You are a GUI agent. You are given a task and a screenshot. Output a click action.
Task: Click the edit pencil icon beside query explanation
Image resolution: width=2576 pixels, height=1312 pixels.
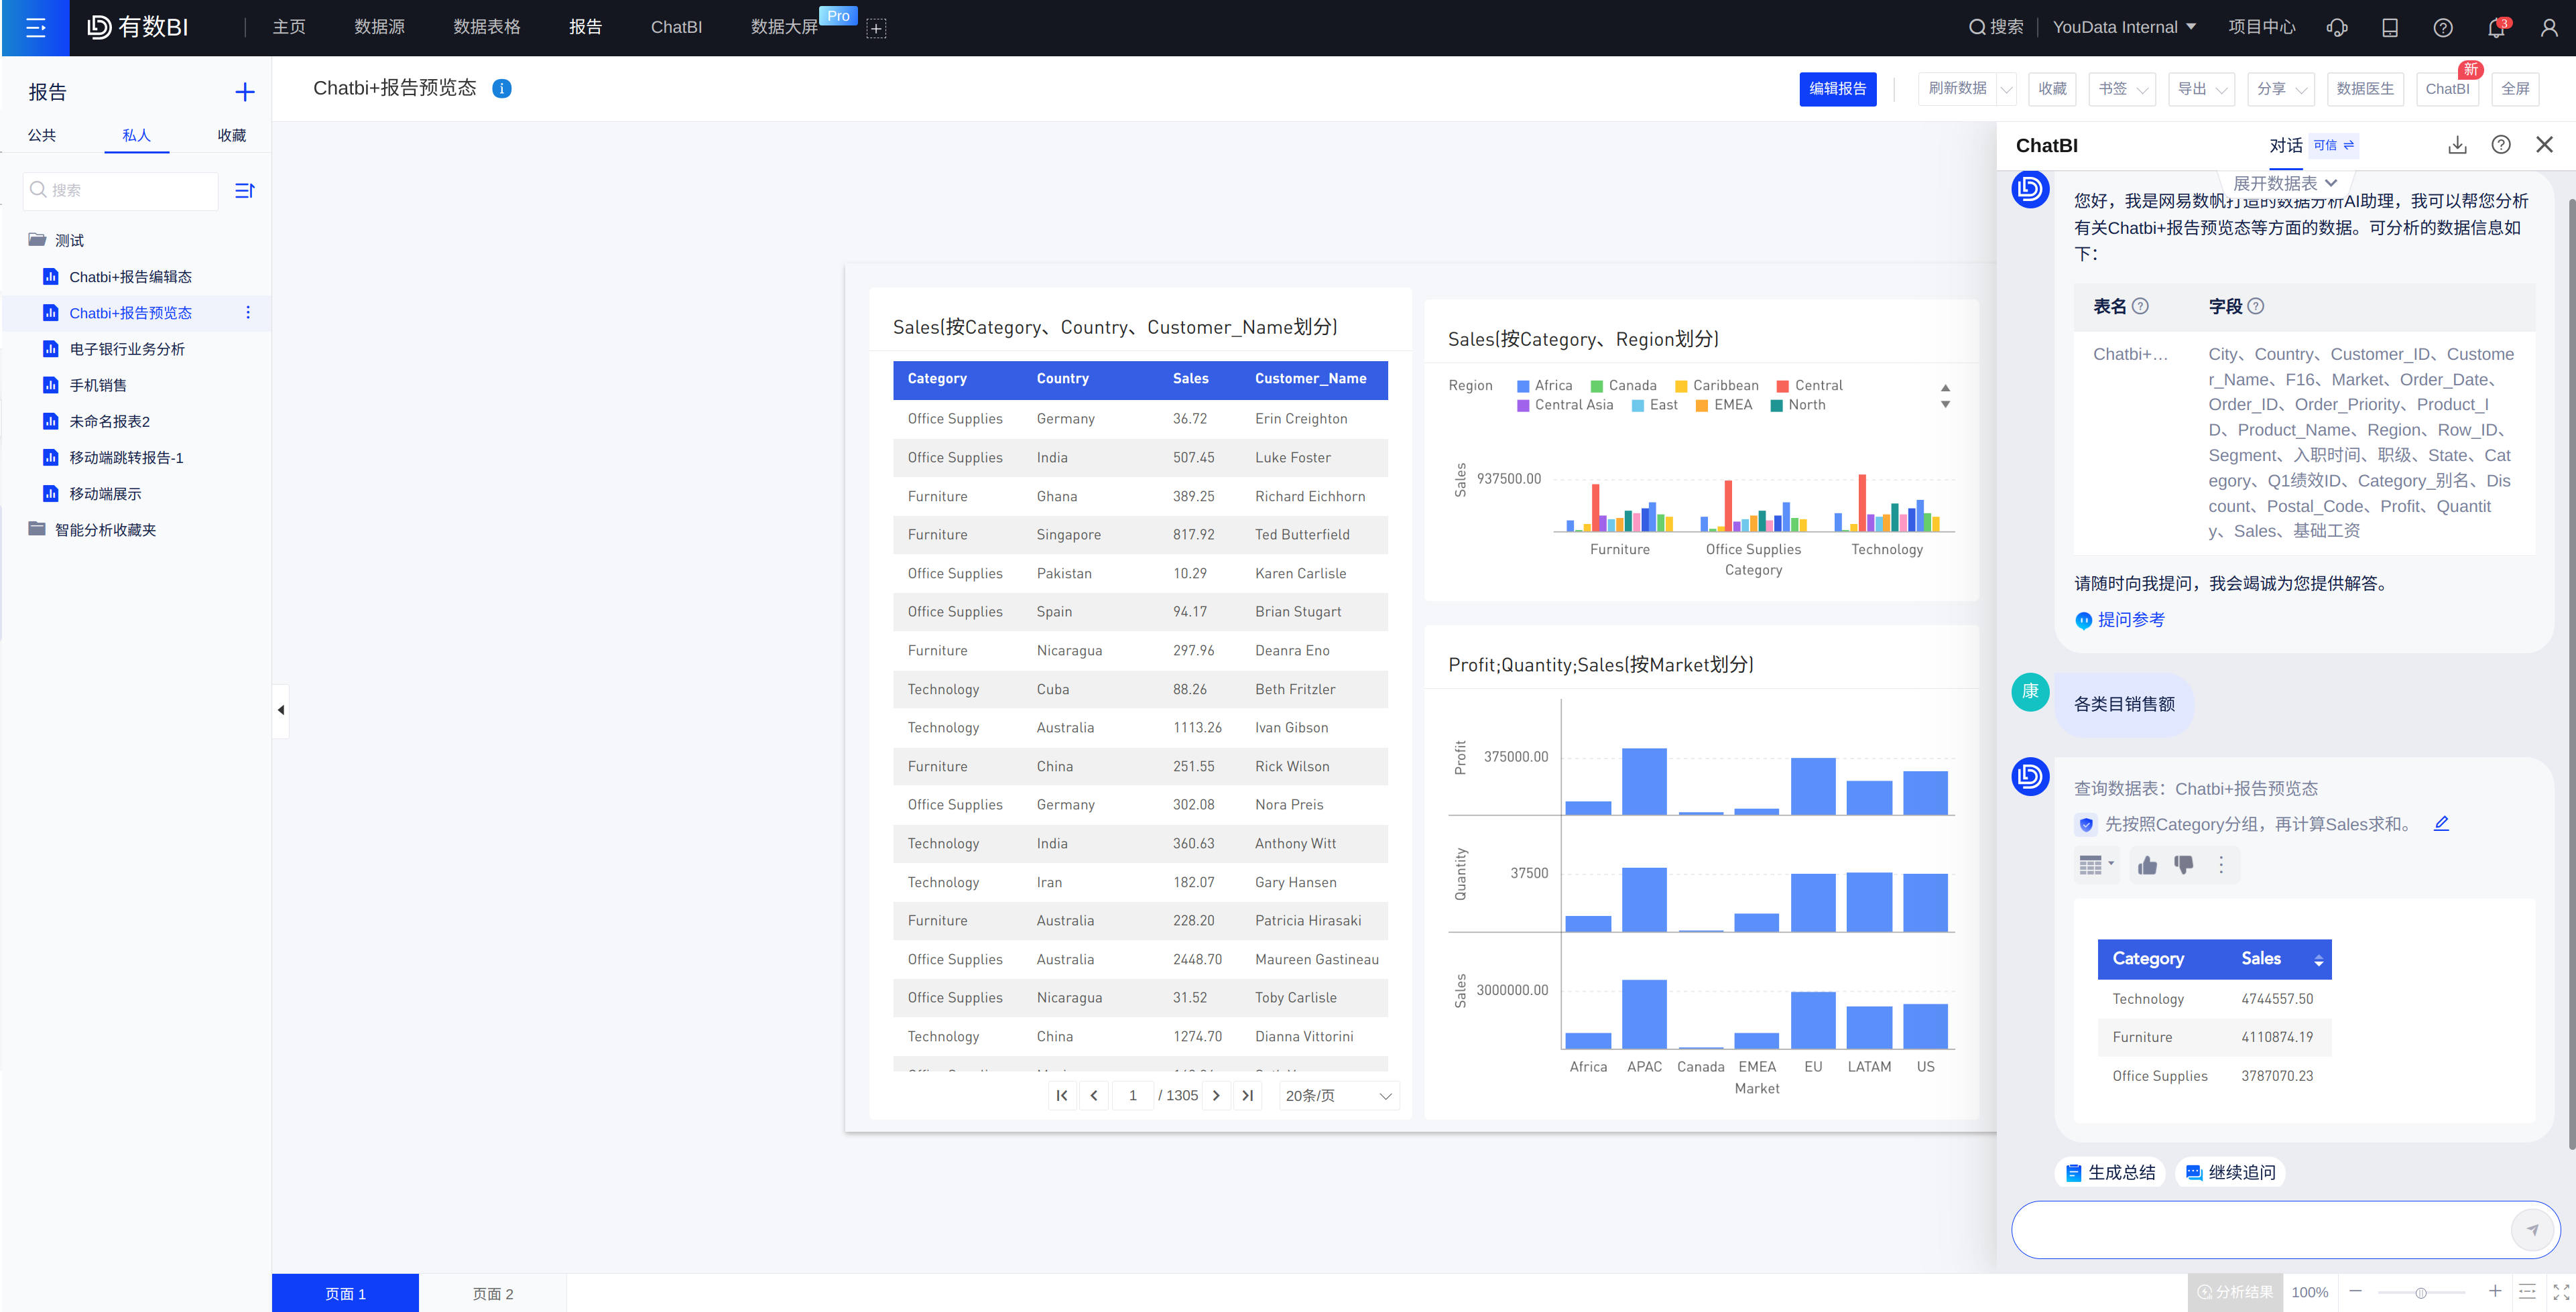[x=2441, y=824]
